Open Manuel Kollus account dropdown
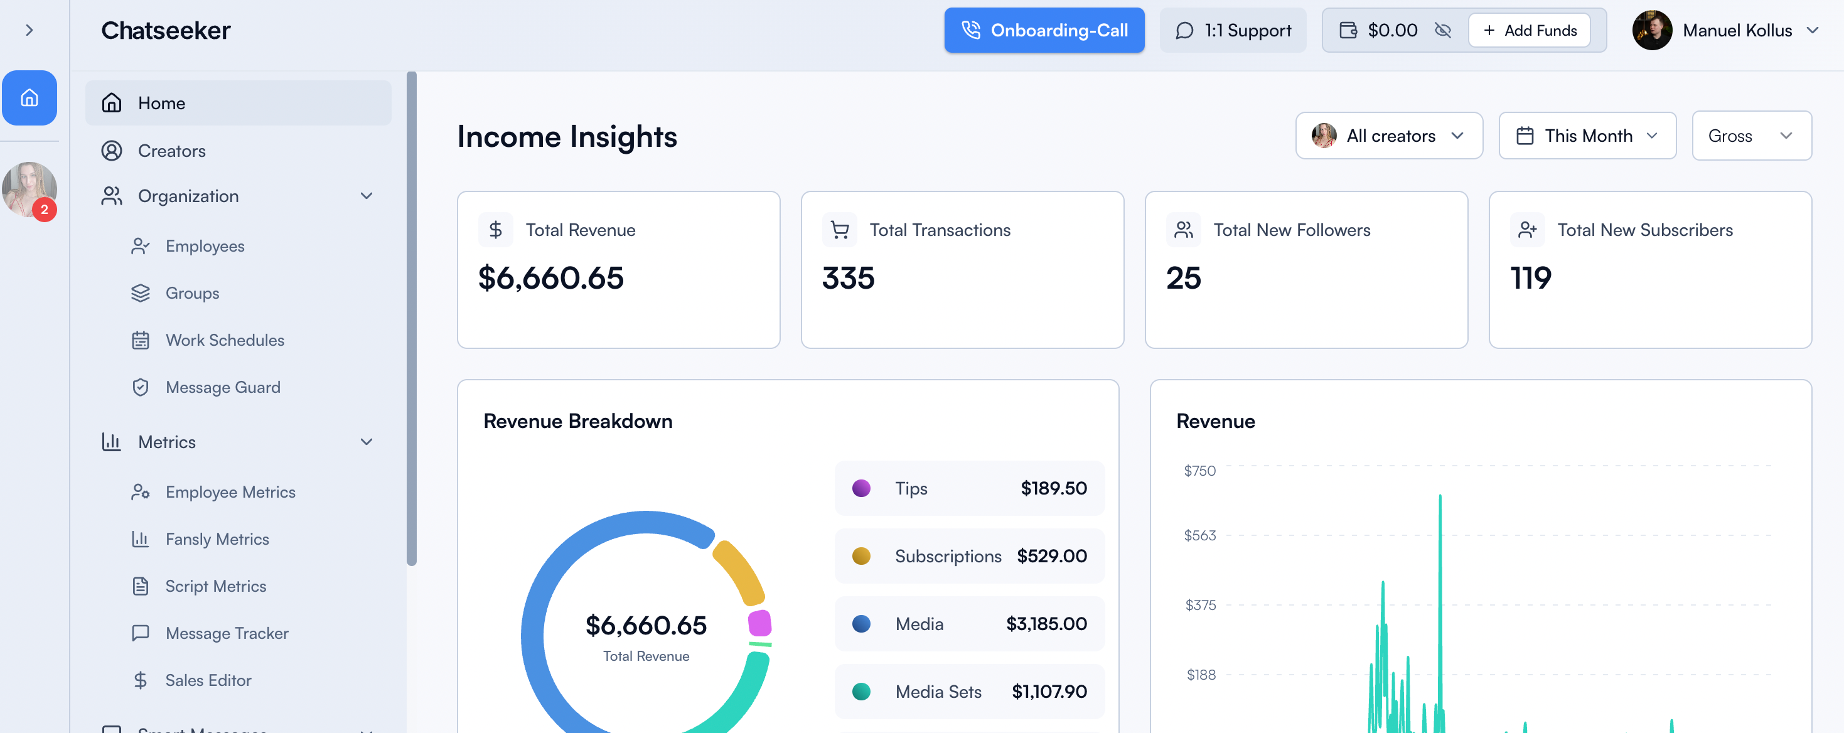Viewport: 1844px width, 733px height. 1813,30
